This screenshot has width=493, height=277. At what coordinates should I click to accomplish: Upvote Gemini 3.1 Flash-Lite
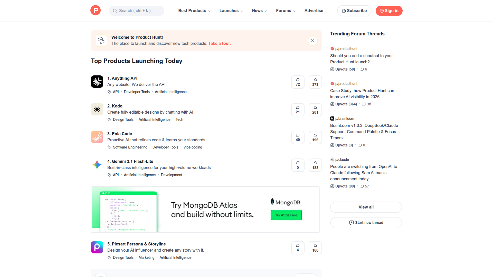[x=315, y=165]
